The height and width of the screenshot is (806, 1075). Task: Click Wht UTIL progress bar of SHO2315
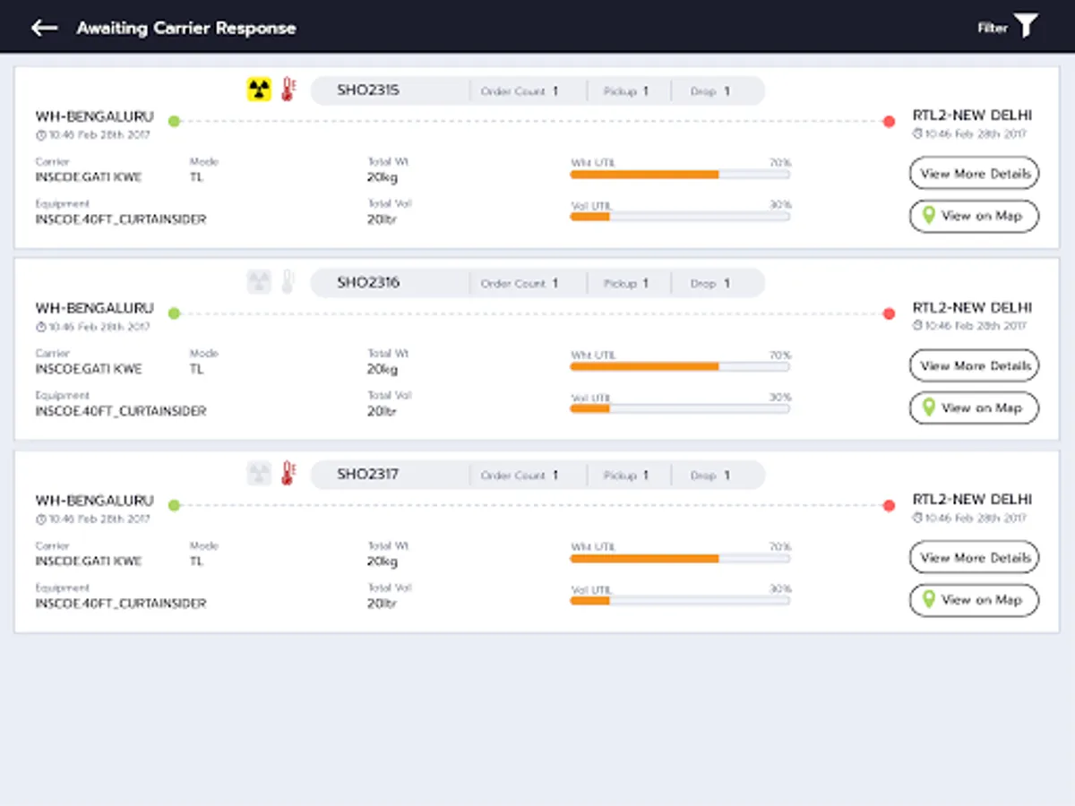click(680, 175)
